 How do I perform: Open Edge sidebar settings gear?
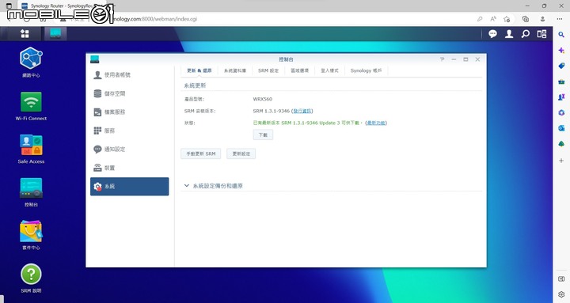[561, 294]
